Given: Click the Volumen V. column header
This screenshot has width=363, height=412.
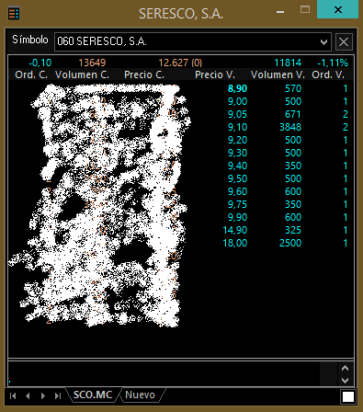Looking at the screenshot, I should pos(278,74).
